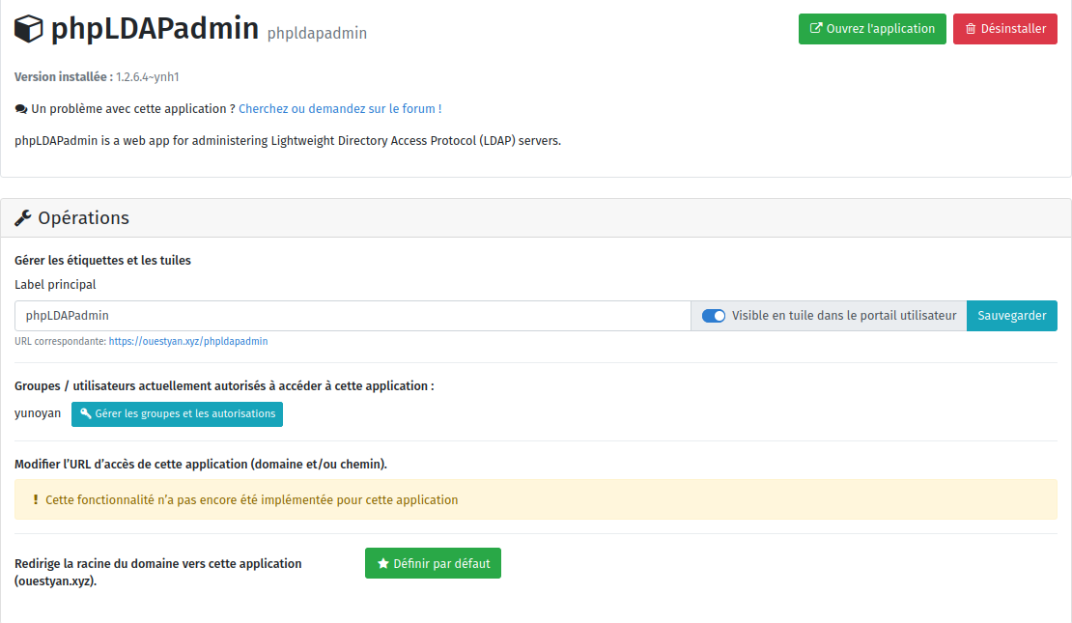
Task: Click the speech bubble icon near problem question
Action: [x=21, y=109]
